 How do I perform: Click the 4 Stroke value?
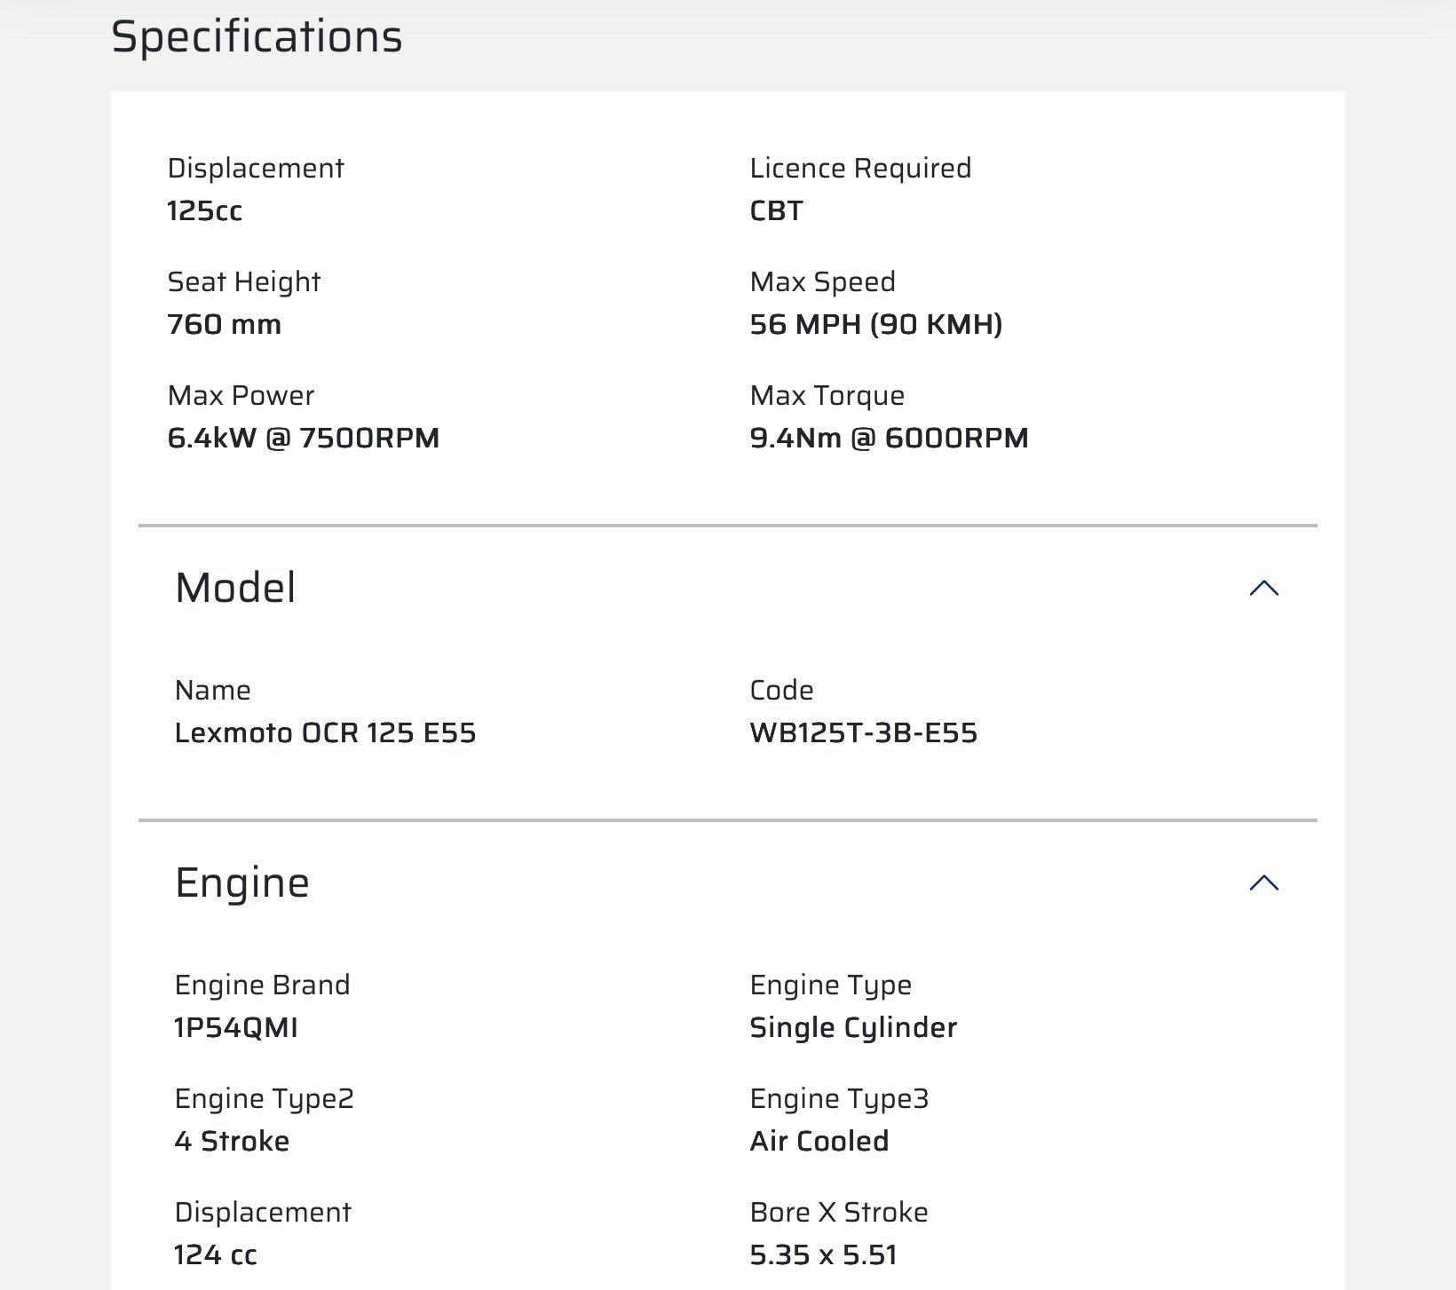click(x=232, y=1142)
